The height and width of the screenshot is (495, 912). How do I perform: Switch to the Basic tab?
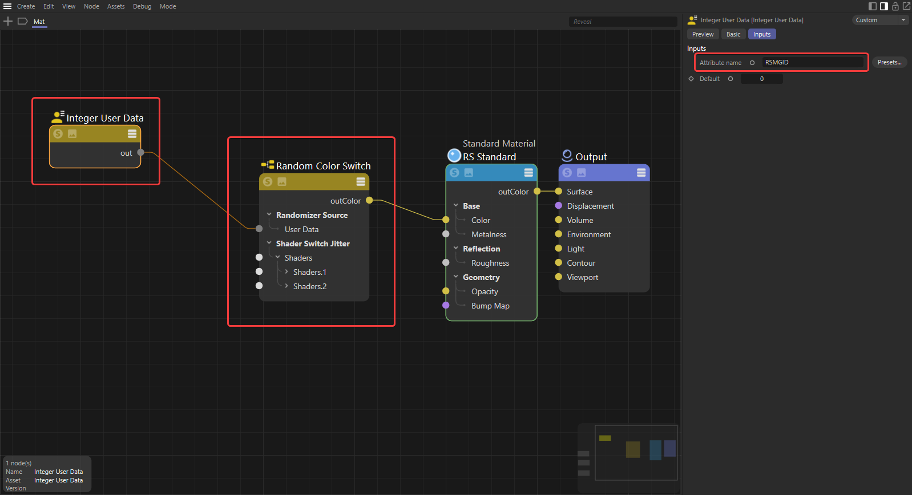click(x=733, y=34)
